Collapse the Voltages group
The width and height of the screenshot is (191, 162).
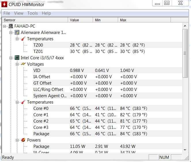[17, 64]
